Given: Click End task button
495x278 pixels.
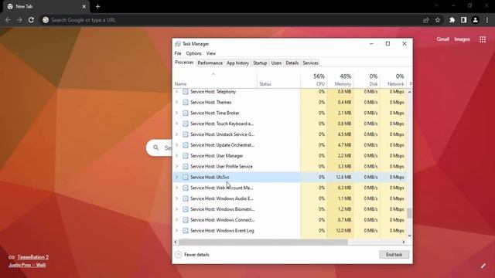Looking at the screenshot, I should point(394,254).
